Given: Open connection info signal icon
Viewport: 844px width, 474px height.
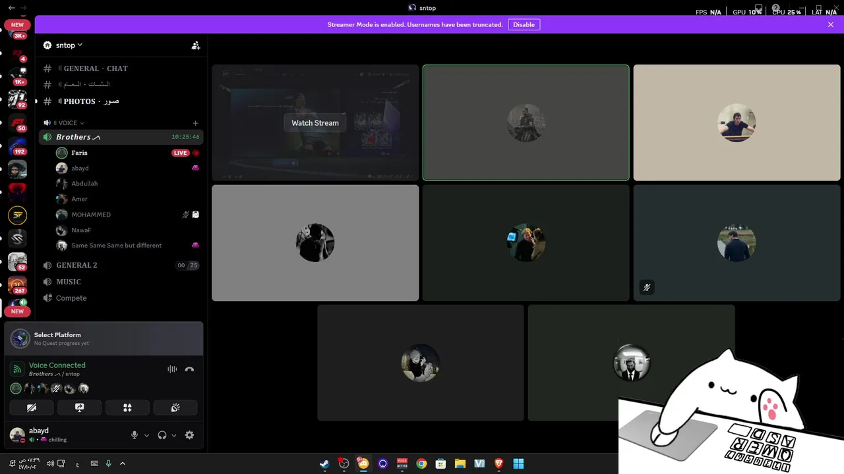Looking at the screenshot, I should pos(18,369).
